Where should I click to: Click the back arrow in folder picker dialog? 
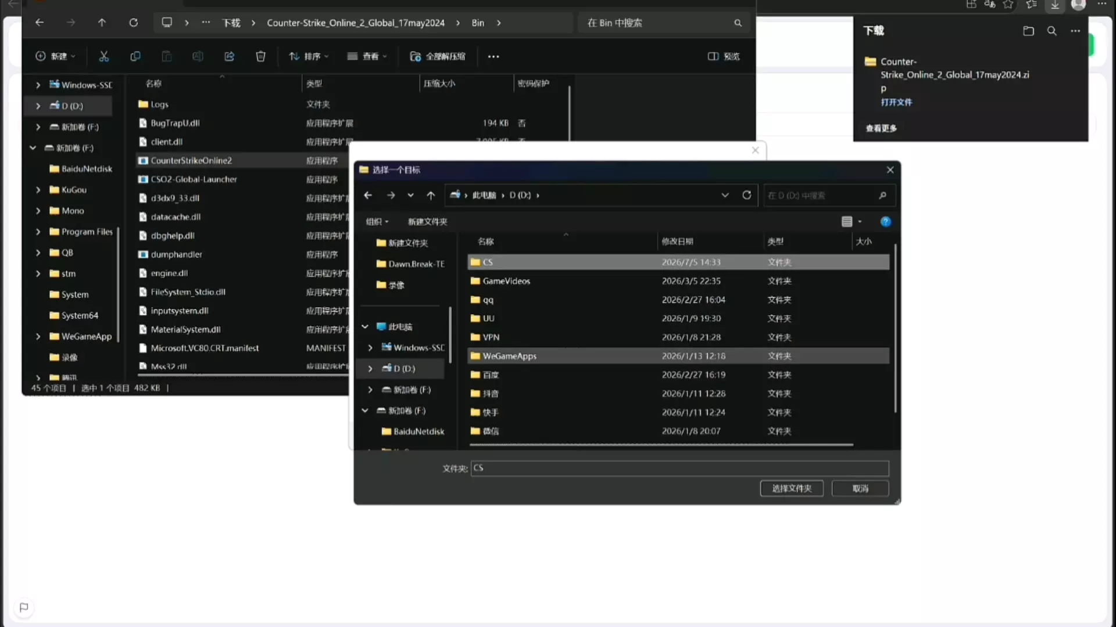tap(368, 195)
